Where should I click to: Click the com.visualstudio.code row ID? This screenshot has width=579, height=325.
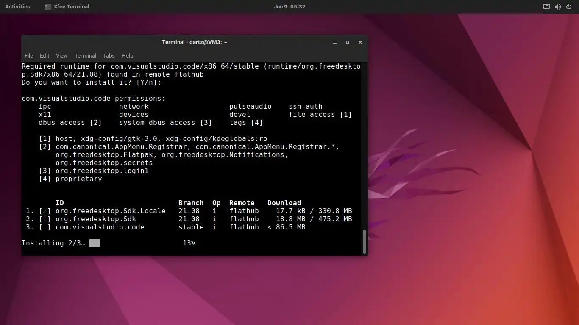pyautogui.click(x=100, y=227)
